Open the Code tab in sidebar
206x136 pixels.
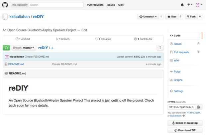tap(185, 36)
